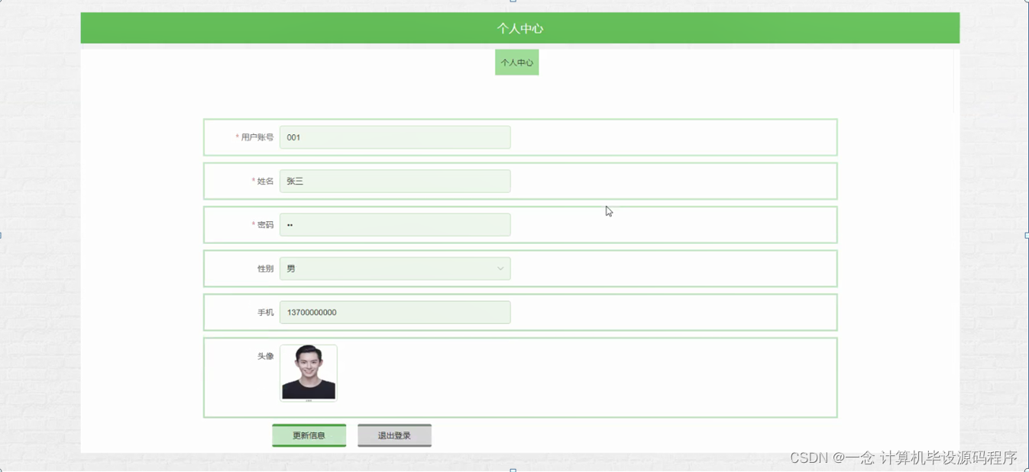
Task: Click the 手机 label text
Action: [x=265, y=313]
